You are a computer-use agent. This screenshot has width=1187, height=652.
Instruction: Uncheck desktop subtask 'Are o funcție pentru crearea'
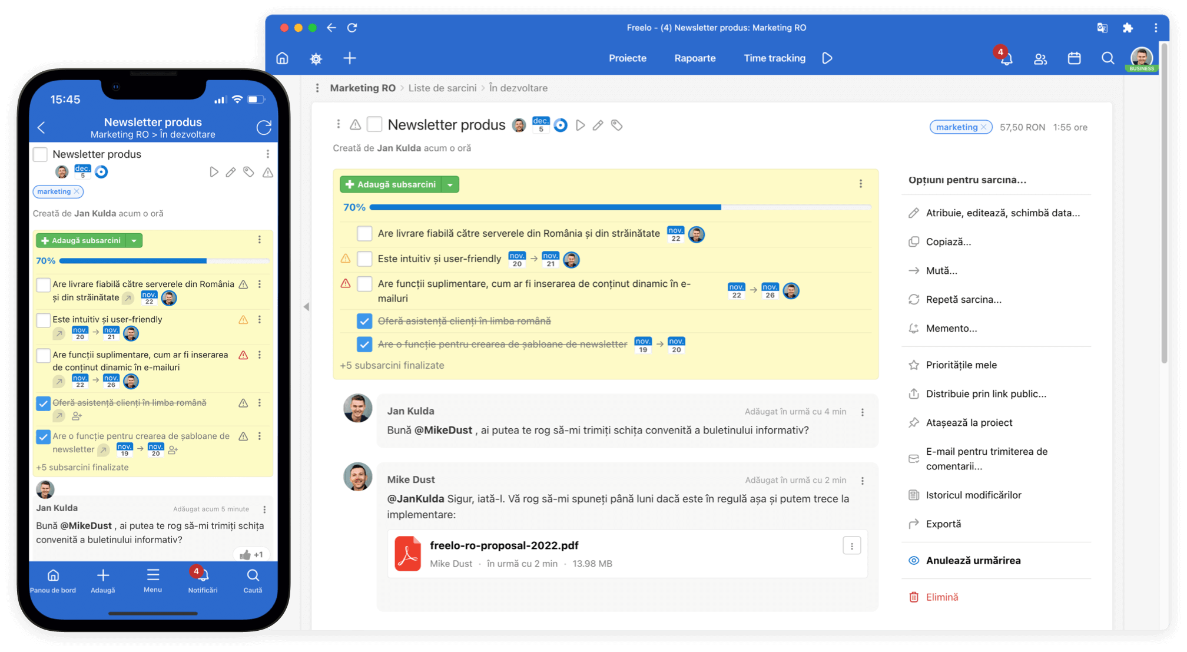click(x=364, y=344)
